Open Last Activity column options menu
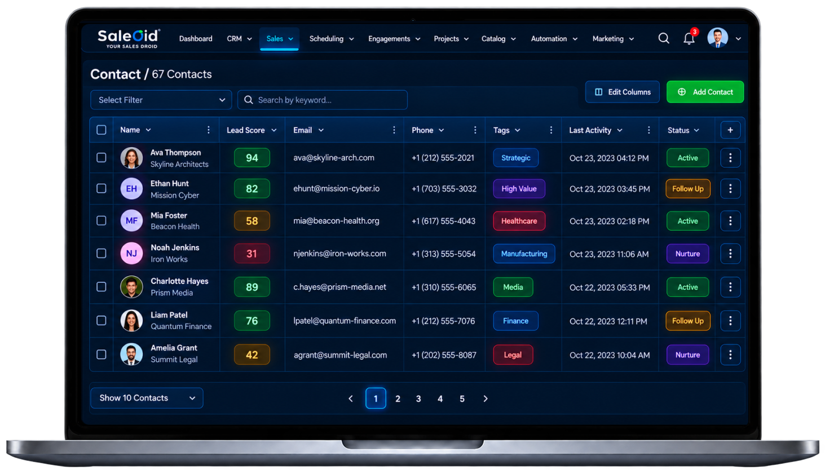This screenshot has height=470, width=825. click(x=648, y=130)
